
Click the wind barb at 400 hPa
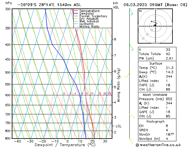tap(131, 47)
